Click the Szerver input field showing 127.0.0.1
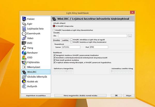The image size is (155, 107). click(71, 47)
